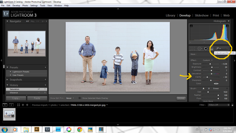Open Windows Media Player from taskbar
The image size is (236, 133).
15,130
